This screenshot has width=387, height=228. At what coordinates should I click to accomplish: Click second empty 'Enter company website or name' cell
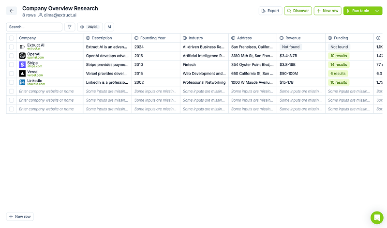coord(49,100)
